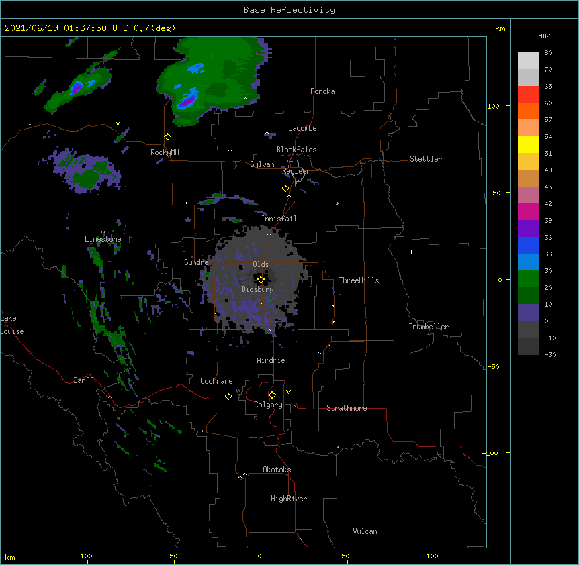
Task: Click the 10 dBZ slate-blue legend swatch
Action: [528, 312]
